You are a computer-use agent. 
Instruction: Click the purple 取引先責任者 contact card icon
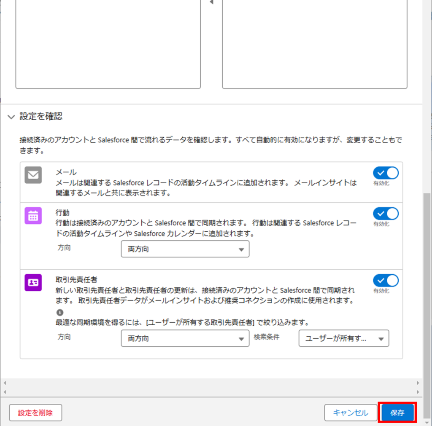(x=33, y=282)
